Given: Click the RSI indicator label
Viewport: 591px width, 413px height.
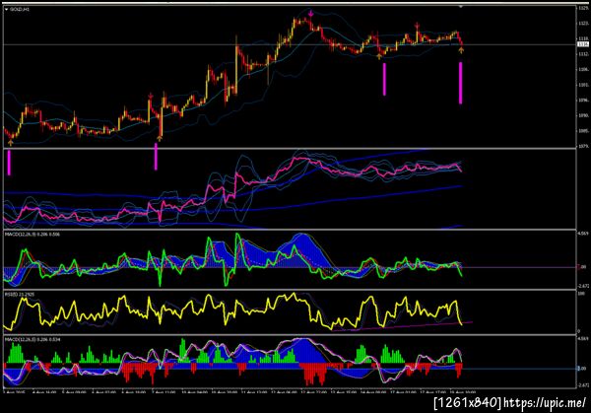Looking at the screenshot, I should coord(20,294).
